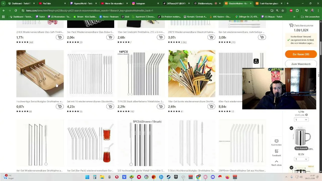Screen dimensions: 322x181
Task: Open the colorful metal straws product image
Action: 192,74
